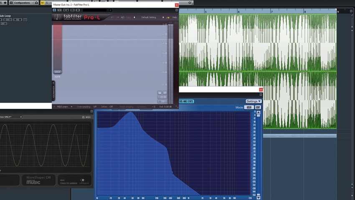Toggle the ISP inter-sample peak button
The height and width of the screenshot is (200, 355).
pos(162,101)
